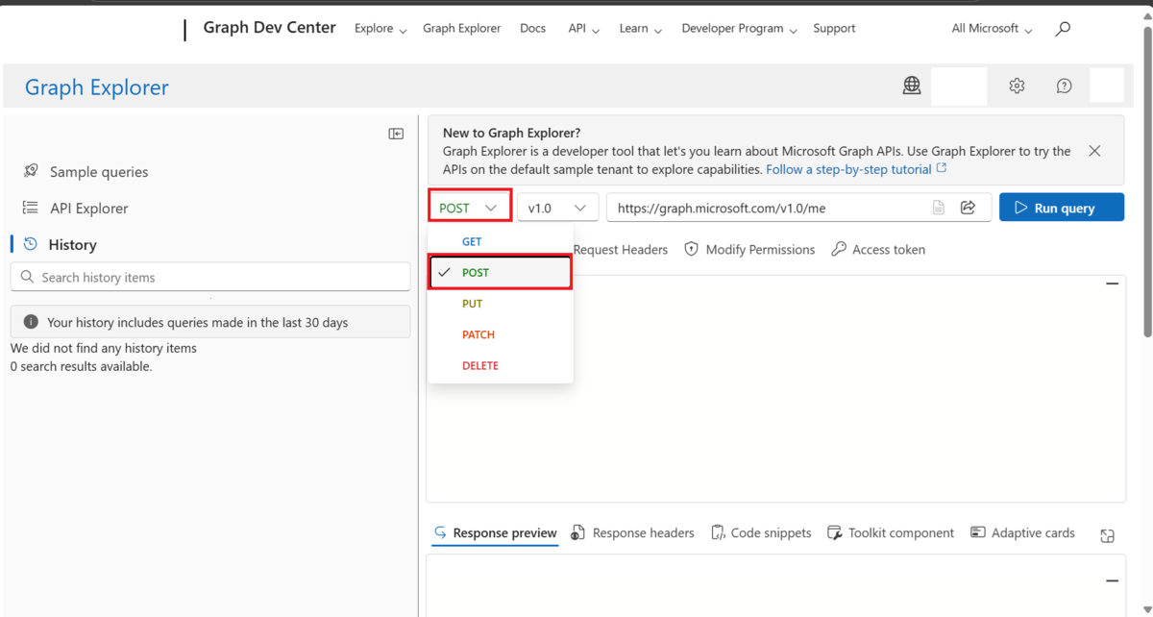Switch to the Code snippets tab

(761, 532)
